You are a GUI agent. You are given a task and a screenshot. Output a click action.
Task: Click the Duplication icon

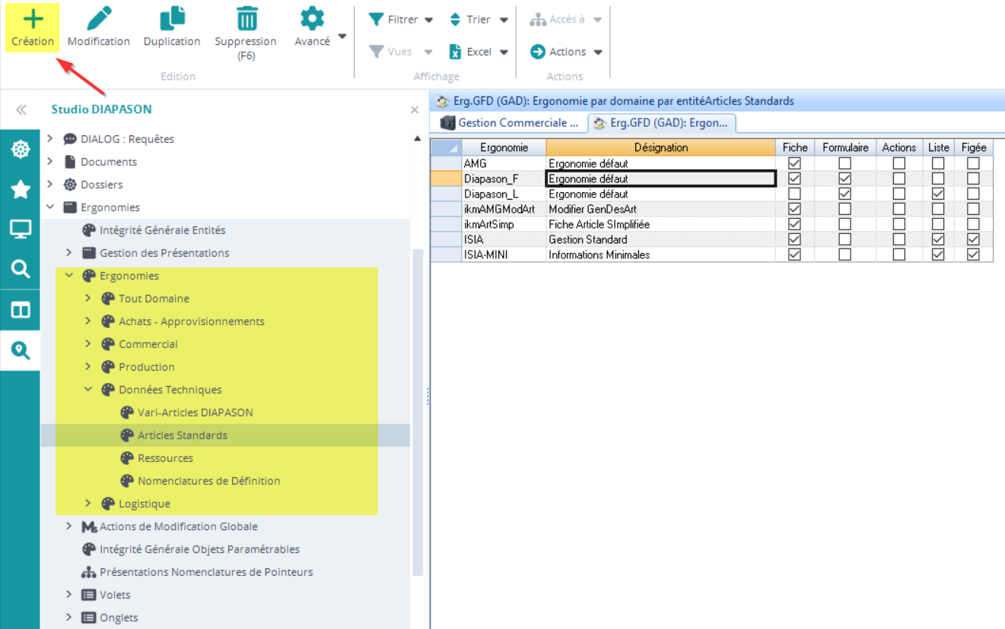172,19
